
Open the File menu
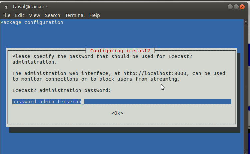point(6,15)
